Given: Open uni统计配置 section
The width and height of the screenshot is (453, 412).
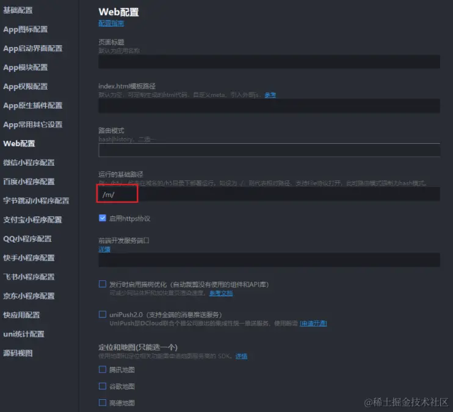Looking at the screenshot, I should tap(24, 334).
